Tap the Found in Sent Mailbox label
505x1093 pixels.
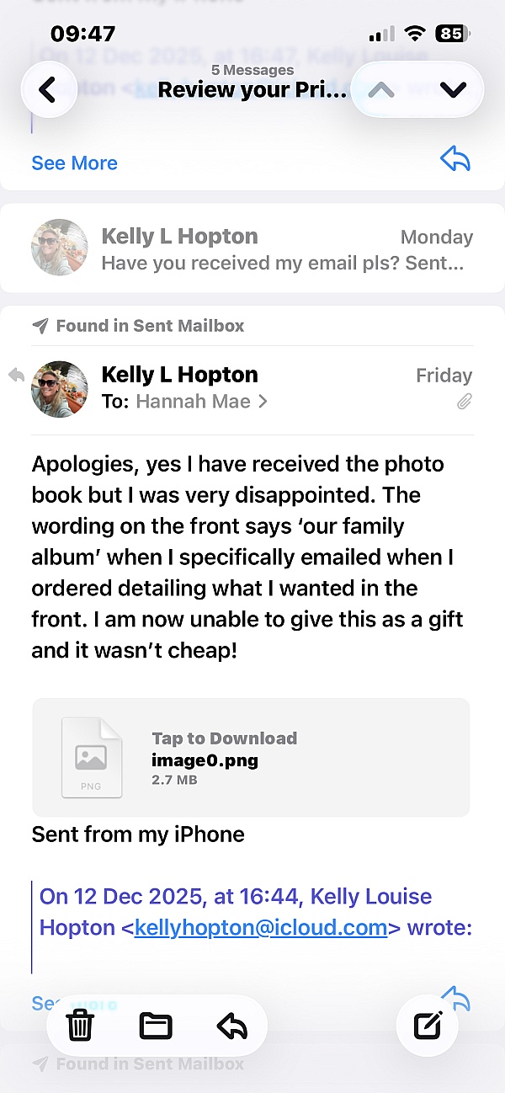tap(150, 326)
